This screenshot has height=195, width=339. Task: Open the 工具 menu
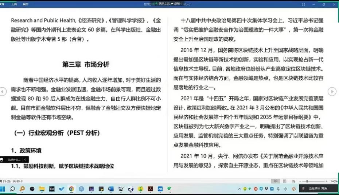(x=14, y=4)
